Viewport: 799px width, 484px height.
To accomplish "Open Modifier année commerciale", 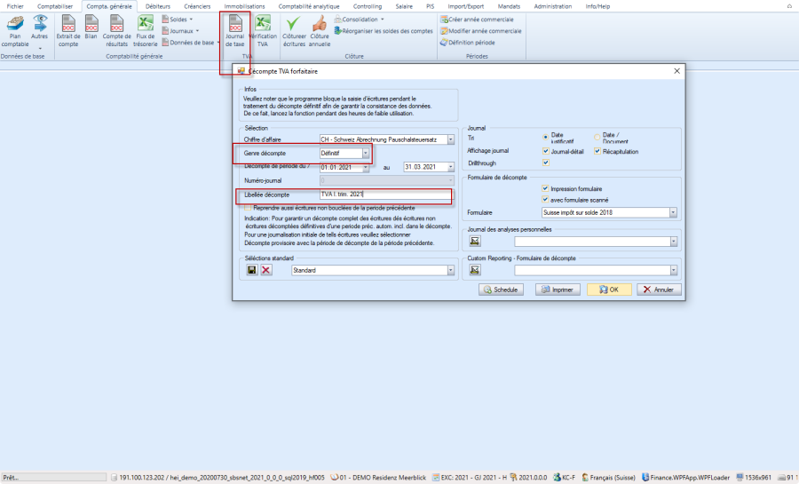I will pos(481,31).
